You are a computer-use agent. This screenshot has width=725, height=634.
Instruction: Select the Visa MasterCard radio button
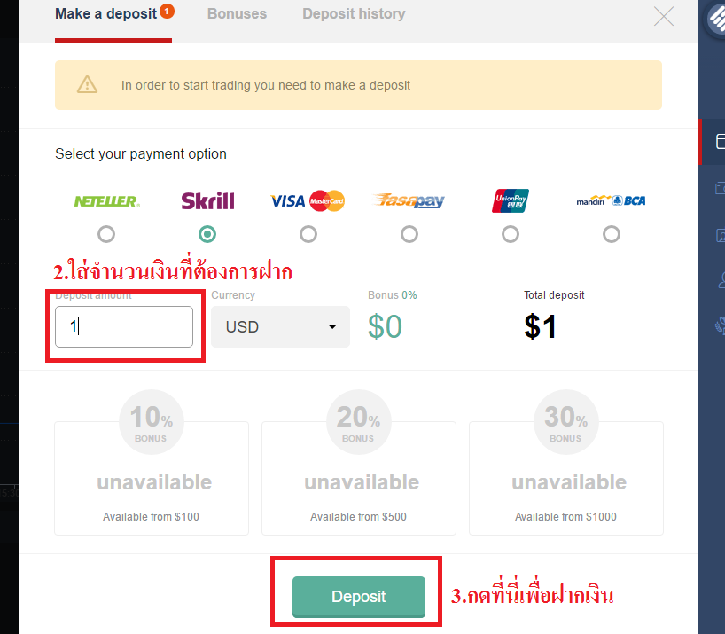tap(308, 234)
